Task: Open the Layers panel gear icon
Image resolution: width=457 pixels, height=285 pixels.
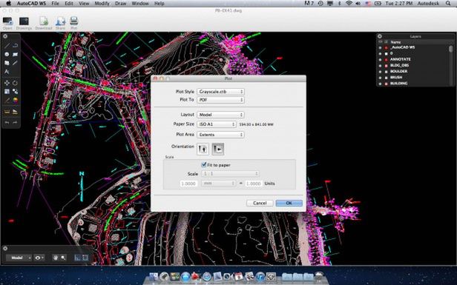Action: (x=380, y=36)
